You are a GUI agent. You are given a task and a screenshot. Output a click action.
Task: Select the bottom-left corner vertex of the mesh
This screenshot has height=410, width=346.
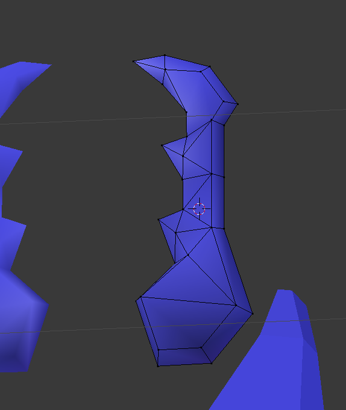pos(158,366)
